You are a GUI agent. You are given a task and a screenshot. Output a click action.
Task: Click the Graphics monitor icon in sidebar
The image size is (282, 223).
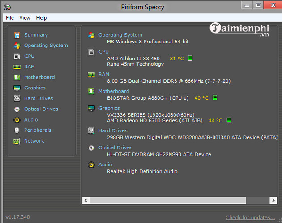point(17,88)
